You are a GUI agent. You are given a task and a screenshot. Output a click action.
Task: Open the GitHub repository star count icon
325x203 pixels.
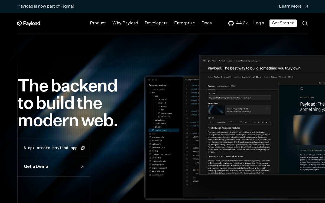click(231, 23)
